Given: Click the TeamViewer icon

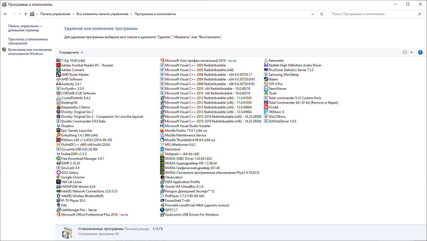Looking at the screenshot, I should coord(266,89).
